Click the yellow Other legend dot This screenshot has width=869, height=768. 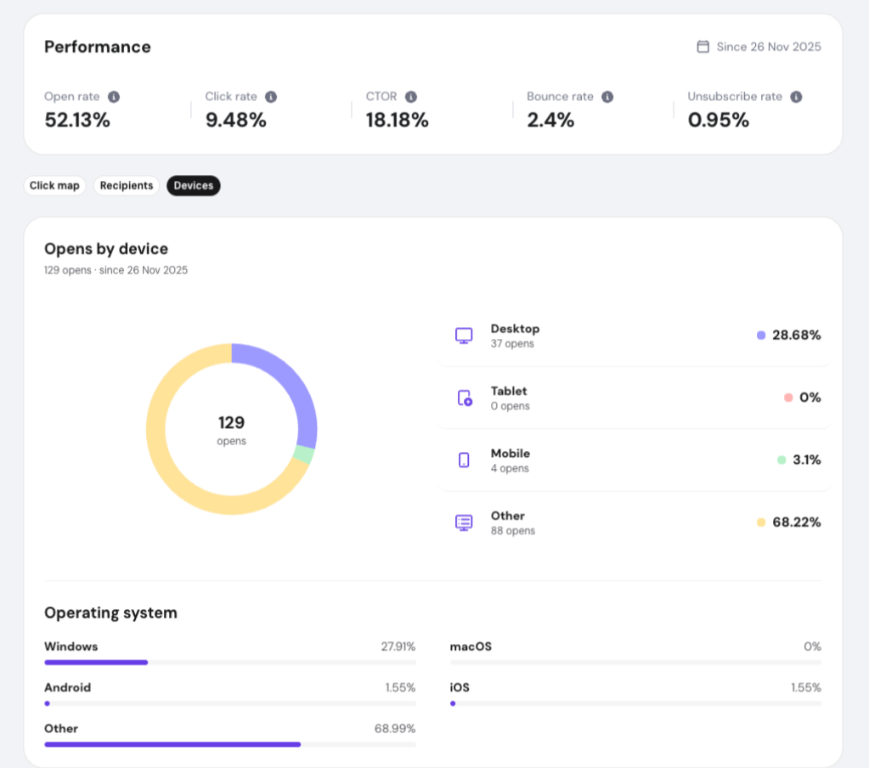(x=761, y=522)
